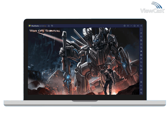This screenshot has width=168, height=116.
Task: Open the multi-window tabs icon in title bar
Action: (52, 26)
